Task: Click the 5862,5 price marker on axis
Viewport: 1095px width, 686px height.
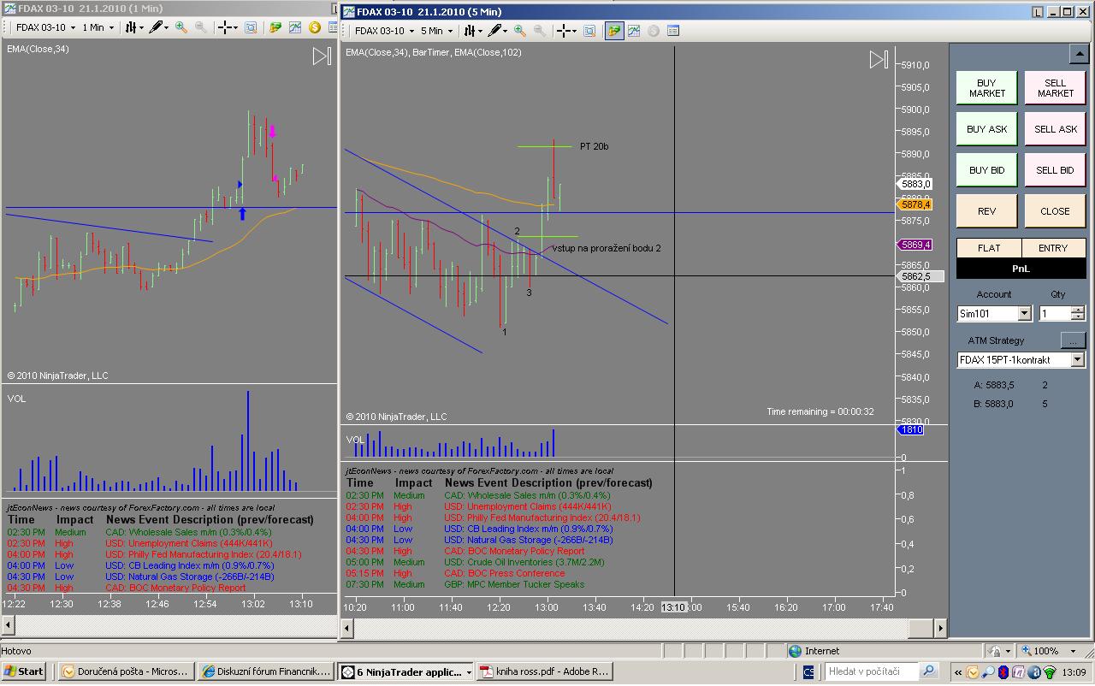Action: pyautogui.click(x=920, y=276)
